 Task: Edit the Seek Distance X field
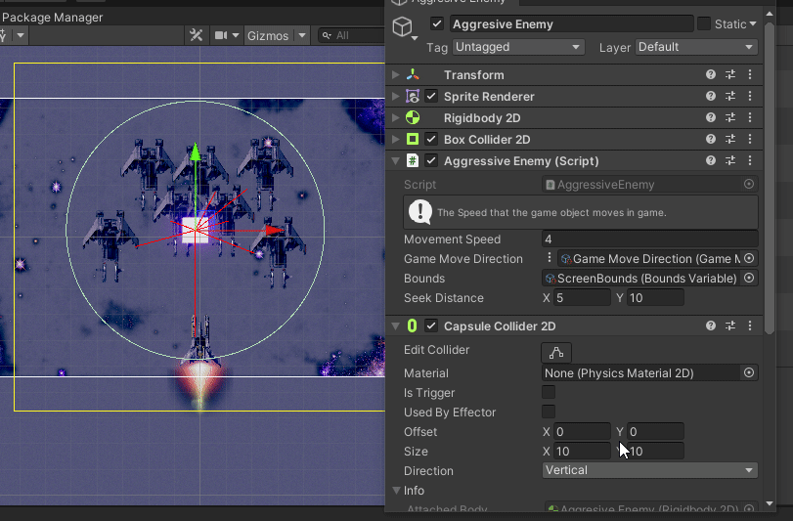[x=582, y=297]
